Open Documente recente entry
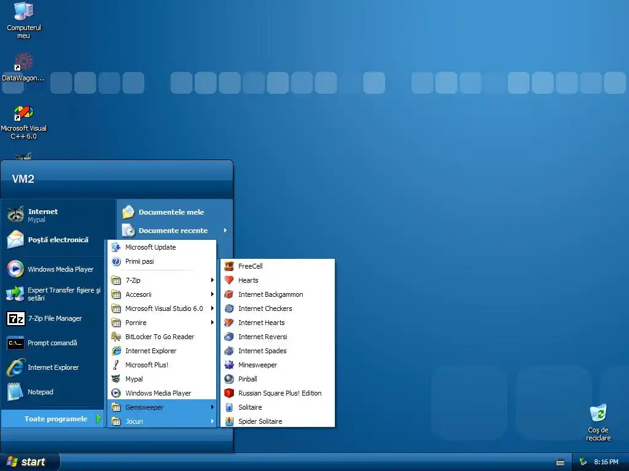 click(x=174, y=231)
